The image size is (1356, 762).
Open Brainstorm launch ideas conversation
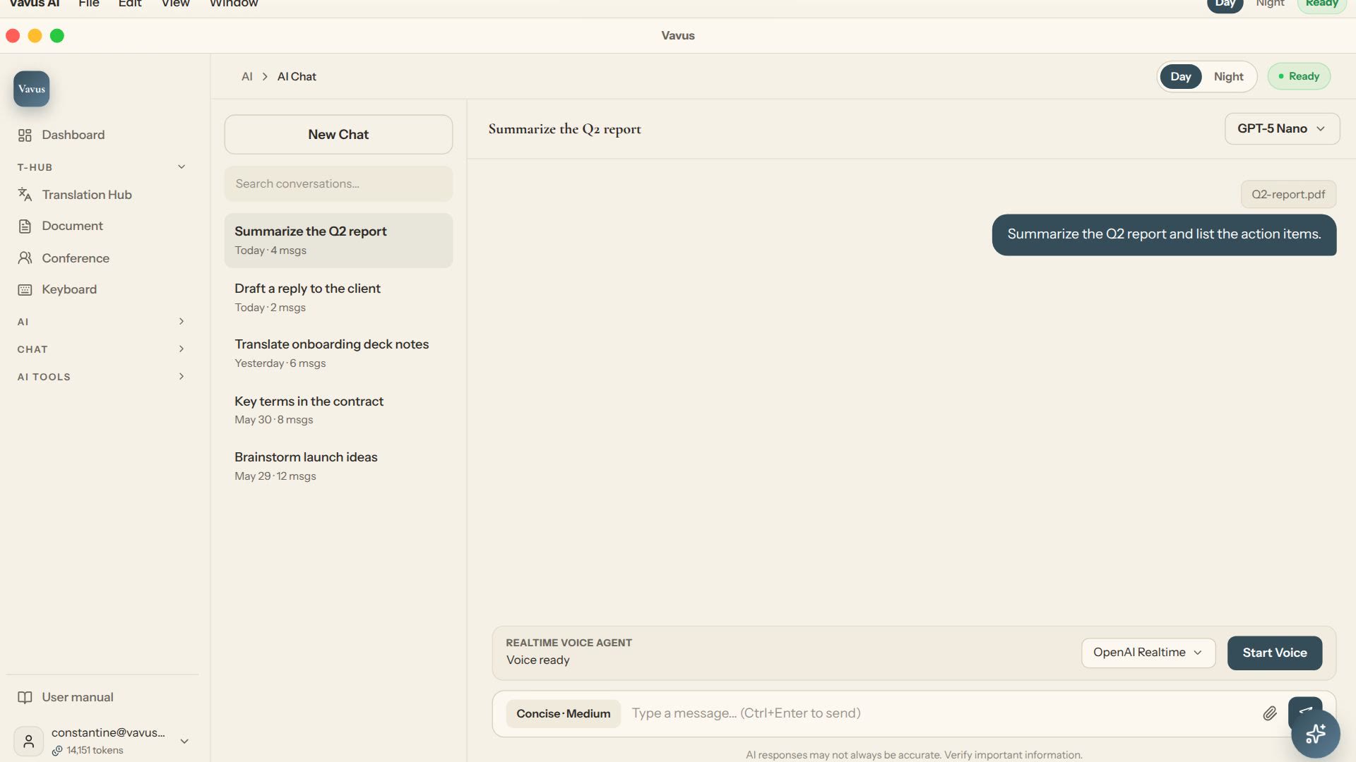[x=338, y=466]
